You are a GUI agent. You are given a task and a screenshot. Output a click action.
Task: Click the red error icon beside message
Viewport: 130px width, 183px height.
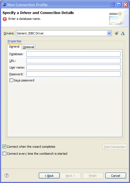[5, 19]
